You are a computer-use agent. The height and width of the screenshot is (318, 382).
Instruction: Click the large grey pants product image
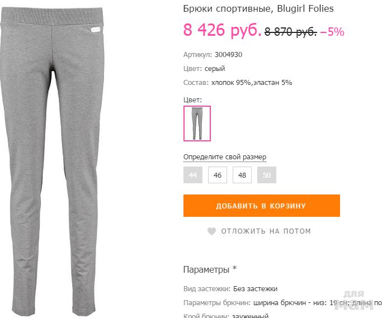(x=53, y=162)
